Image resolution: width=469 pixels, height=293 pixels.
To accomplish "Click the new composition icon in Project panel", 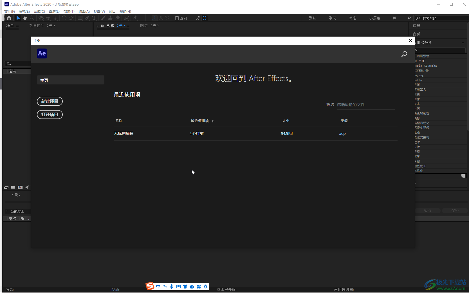I will 20,187.
